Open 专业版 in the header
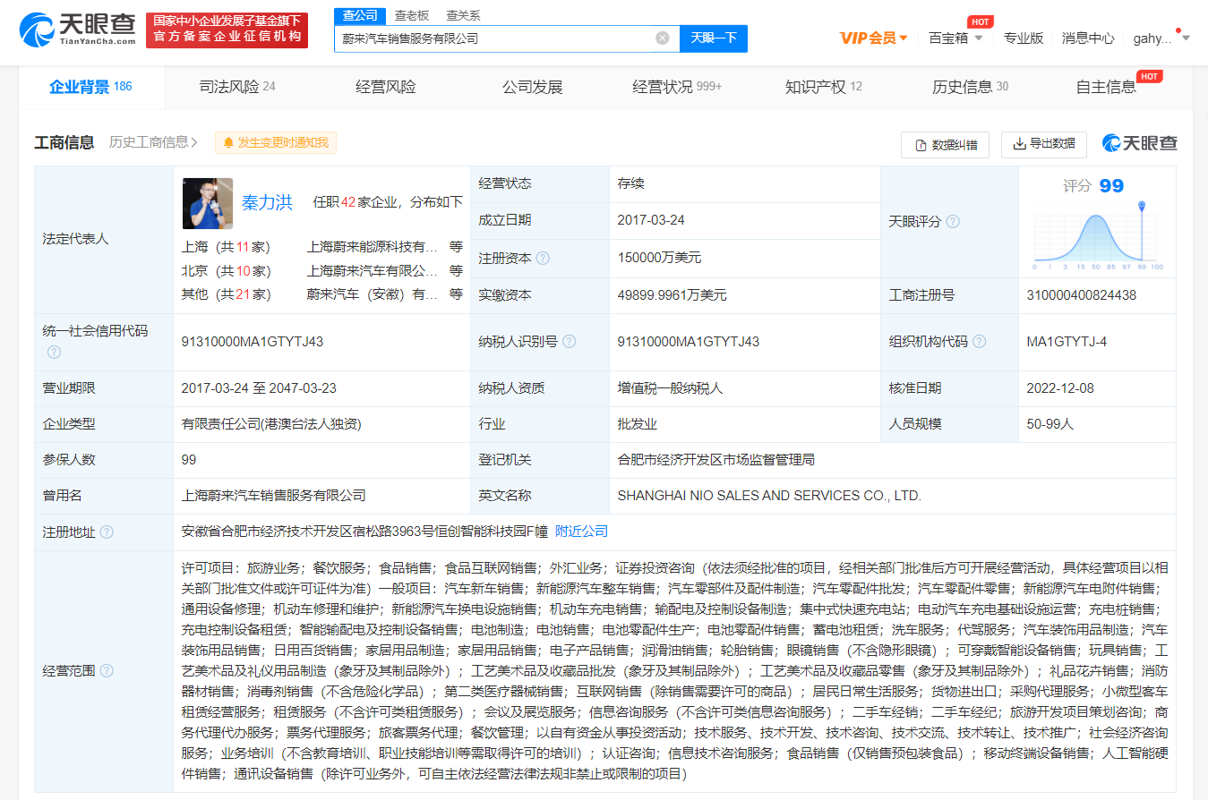 coord(1024,38)
